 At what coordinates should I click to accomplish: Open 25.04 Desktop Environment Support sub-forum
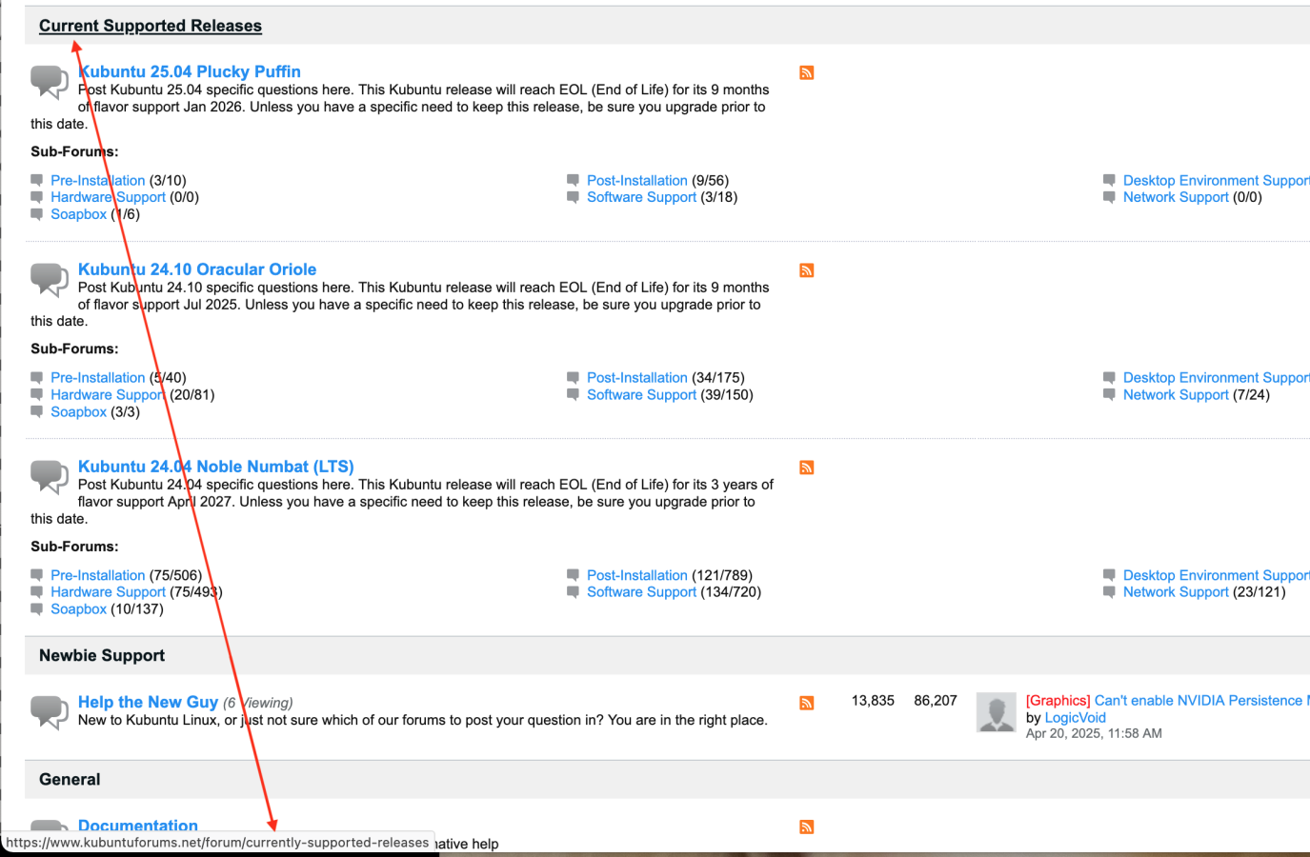tap(1217, 180)
